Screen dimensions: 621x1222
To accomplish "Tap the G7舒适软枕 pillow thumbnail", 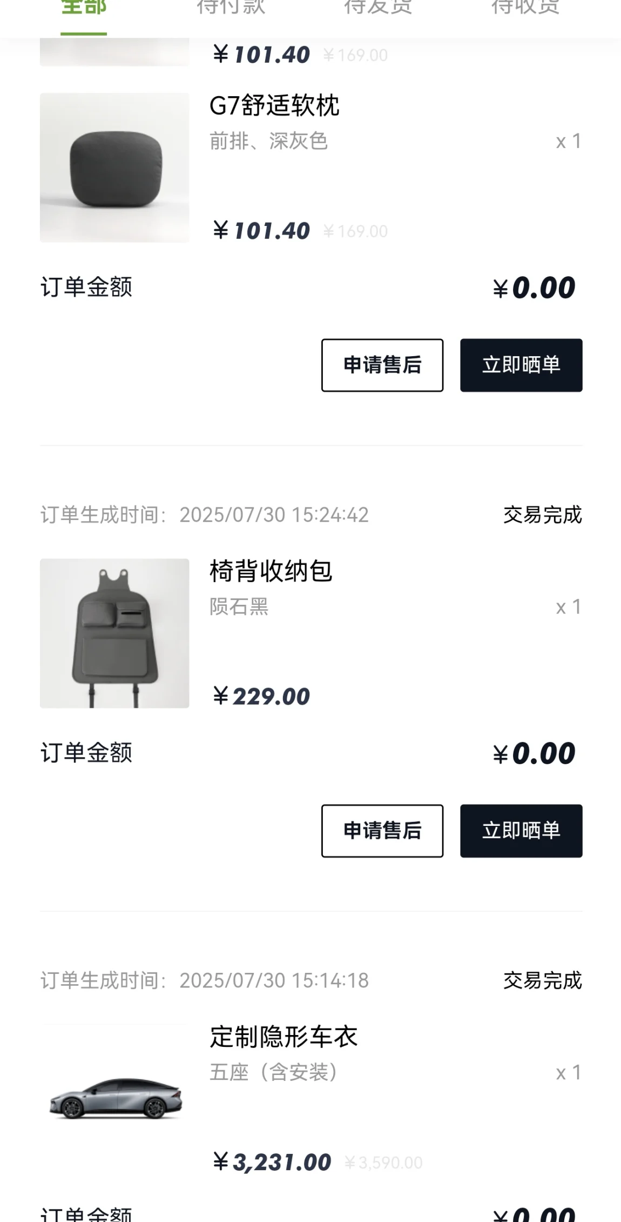I will click(114, 168).
